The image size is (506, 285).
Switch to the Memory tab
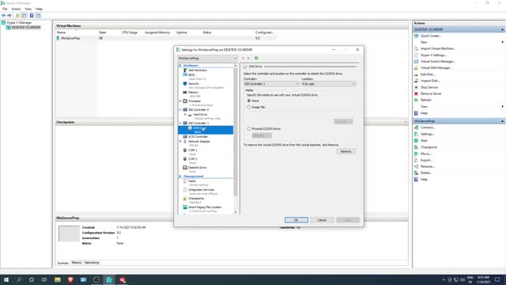(x=77, y=263)
